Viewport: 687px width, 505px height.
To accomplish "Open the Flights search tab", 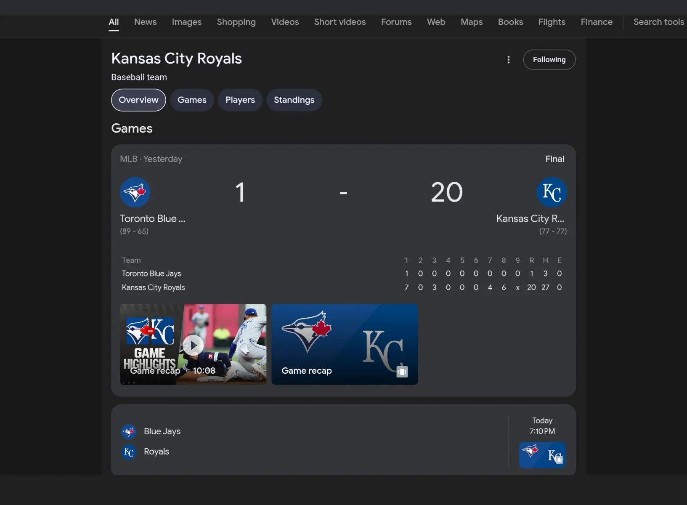I will pyautogui.click(x=552, y=22).
